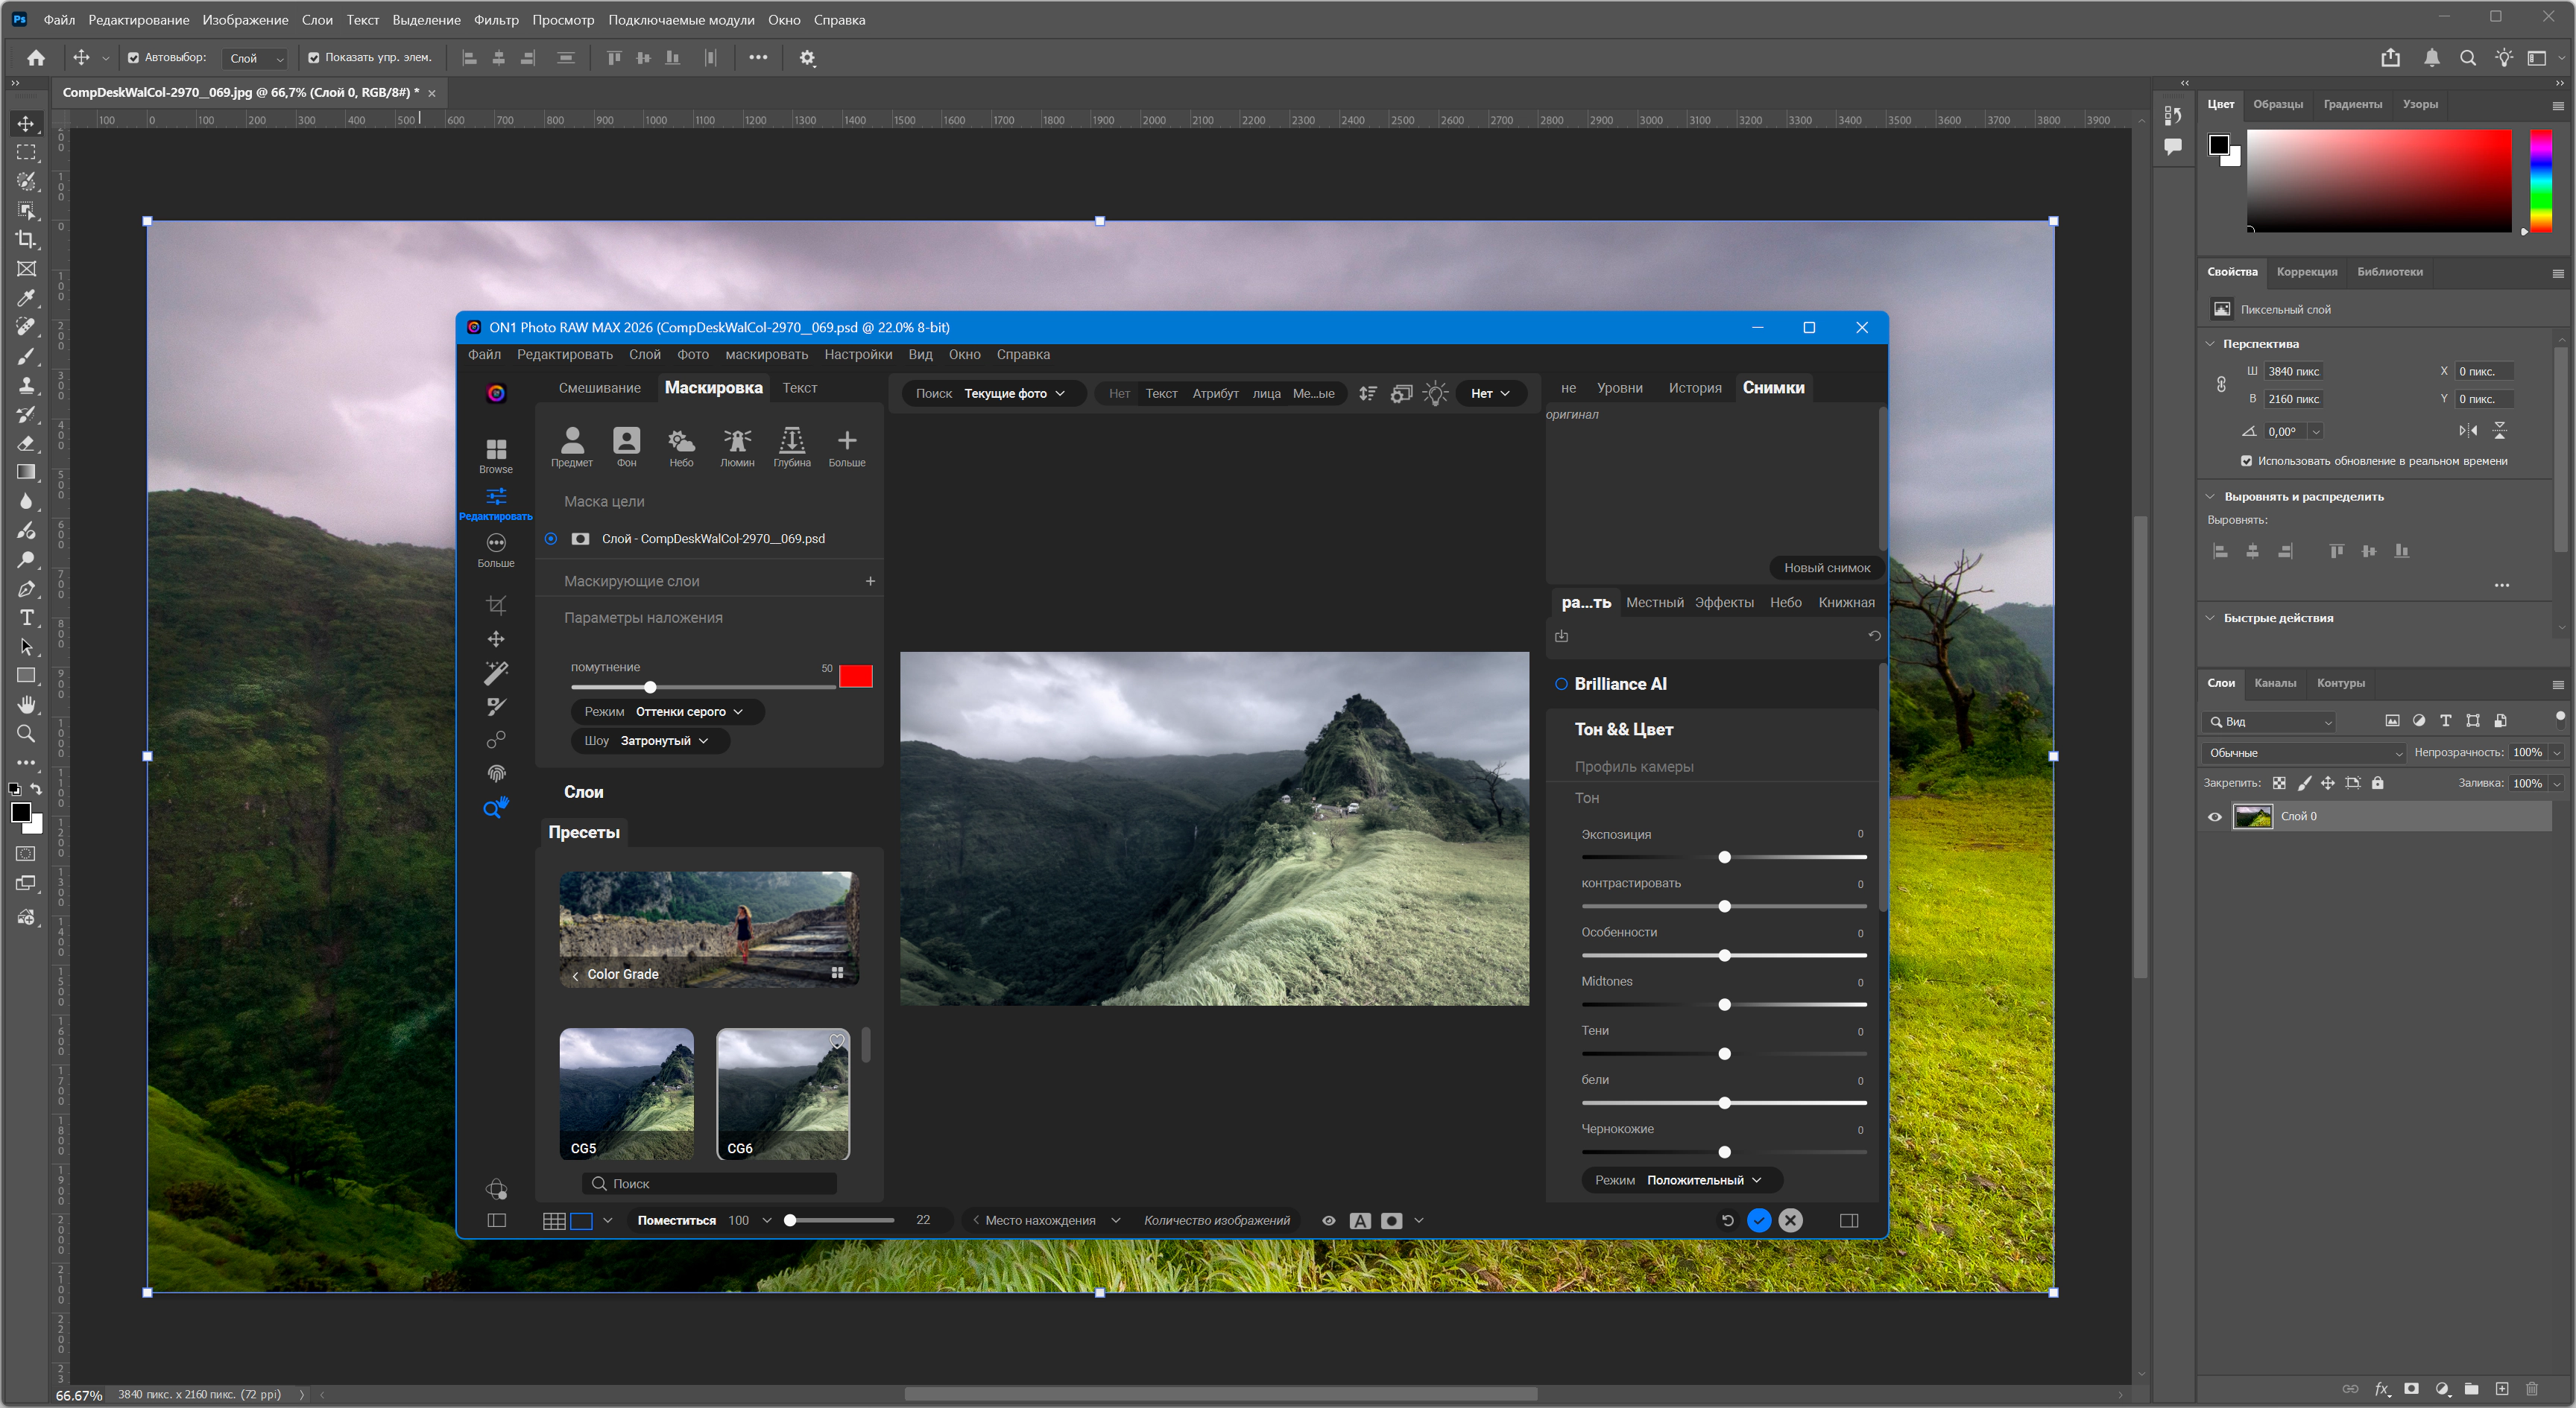The height and width of the screenshot is (1408, 2576).
Task: Select the Type tool in Photoshop toolbar
Action: 26,618
